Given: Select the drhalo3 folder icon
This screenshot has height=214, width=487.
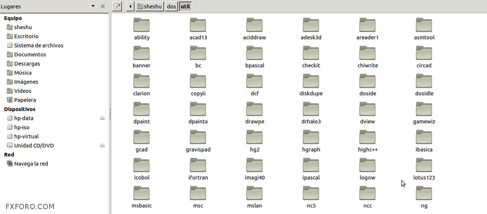Looking at the screenshot, I should pos(311,109).
